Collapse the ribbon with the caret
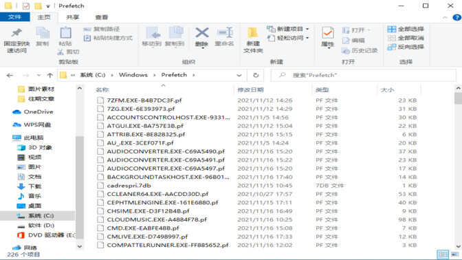462x260 pixels. click(445, 18)
